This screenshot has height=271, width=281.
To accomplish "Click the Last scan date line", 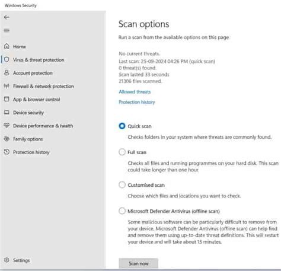I will [x=167, y=62].
